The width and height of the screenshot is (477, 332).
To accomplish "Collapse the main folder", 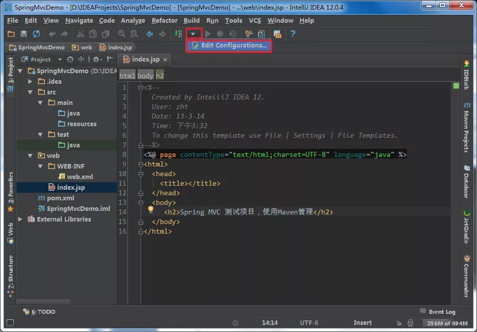I will [x=40, y=103].
